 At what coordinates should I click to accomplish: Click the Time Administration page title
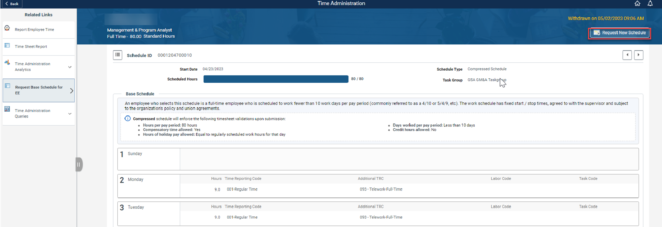pyautogui.click(x=341, y=3)
